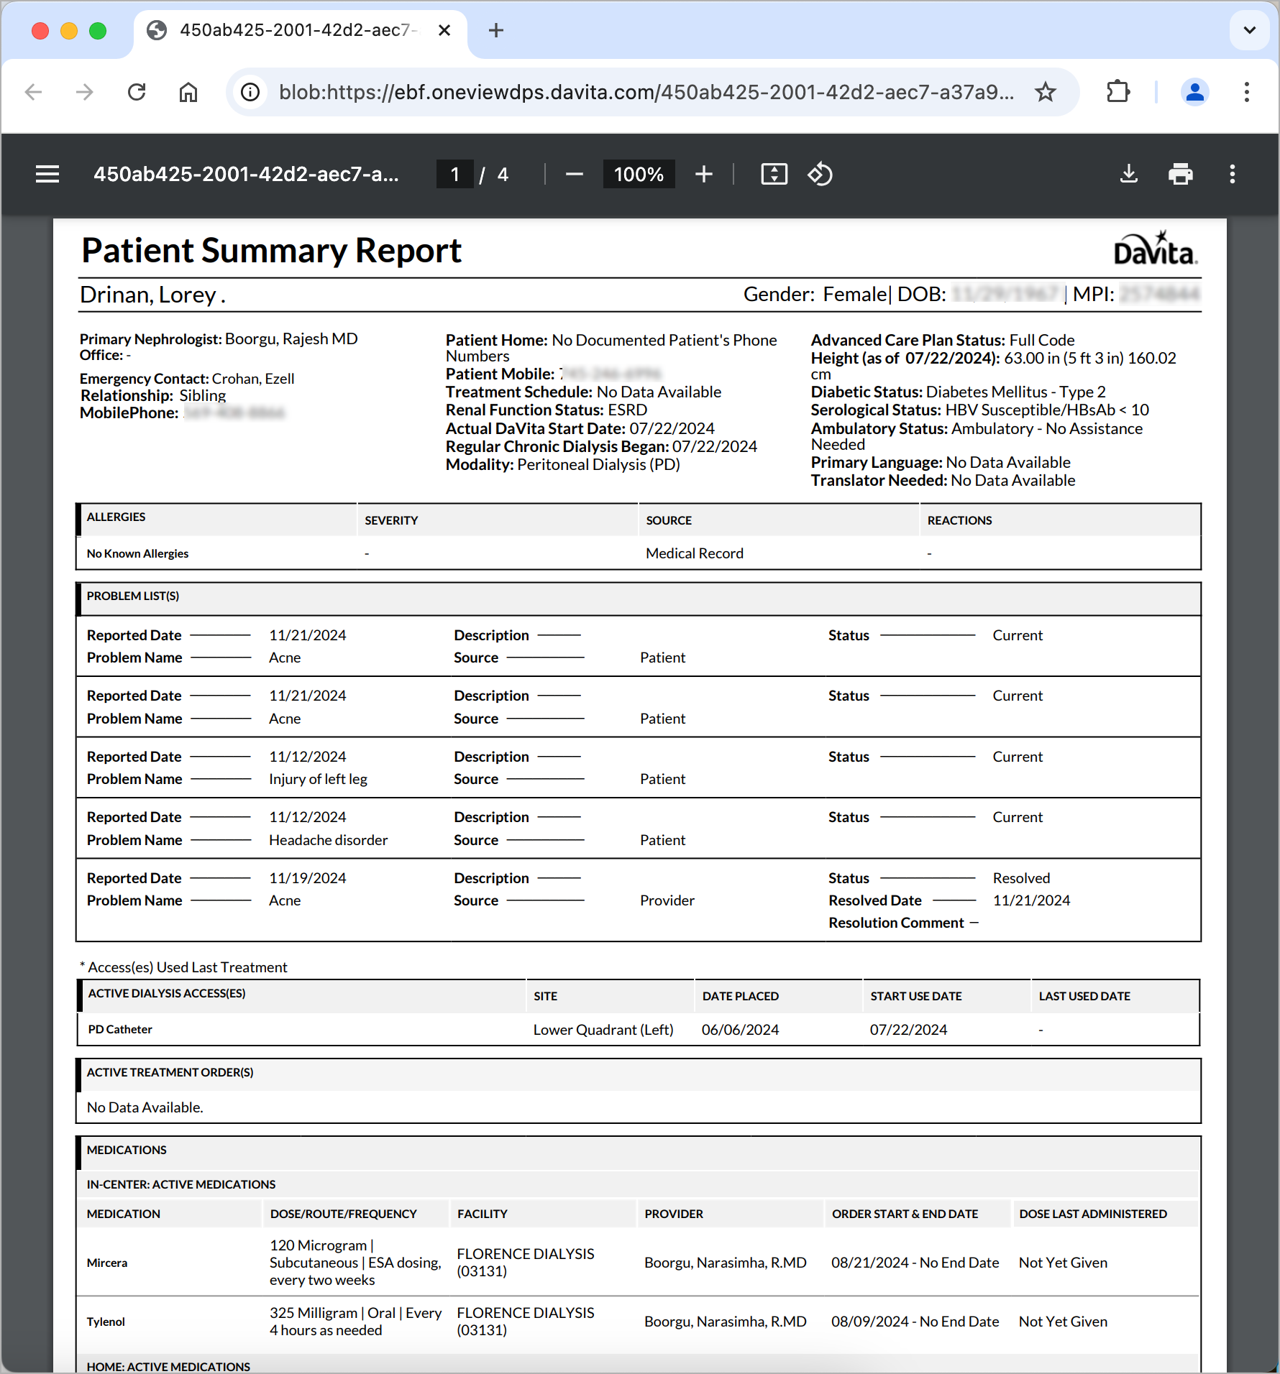Viewport: 1280px width, 1374px height.
Task: Zoom in the PDF document
Action: tap(704, 174)
